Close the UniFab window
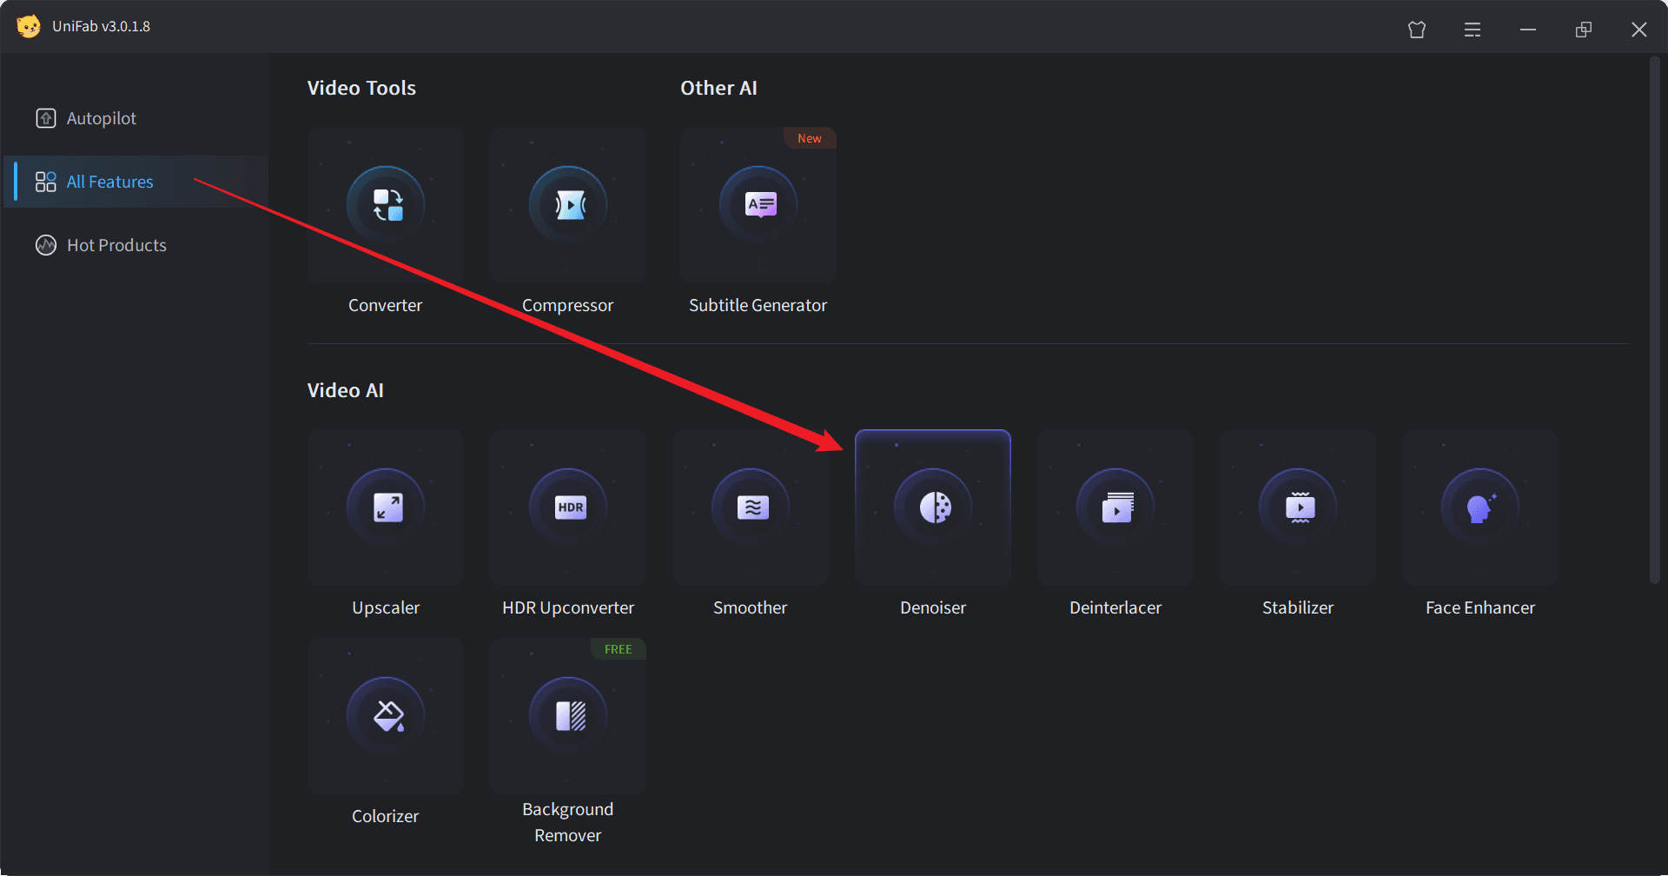Image resolution: width=1668 pixels, height=876 pixels. pyautogui.click(x=1639, y=30)
